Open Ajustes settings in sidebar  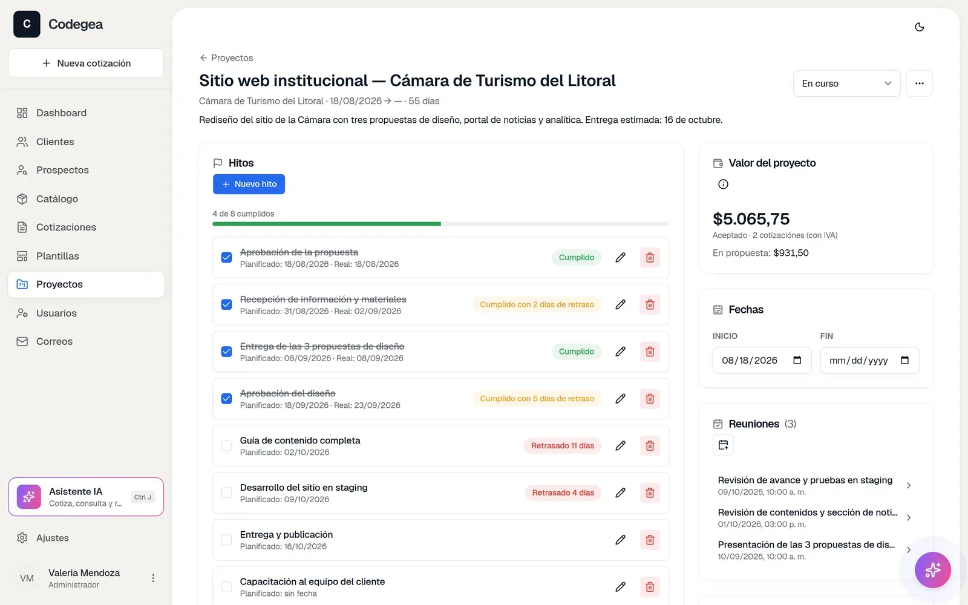click(86, 538)
